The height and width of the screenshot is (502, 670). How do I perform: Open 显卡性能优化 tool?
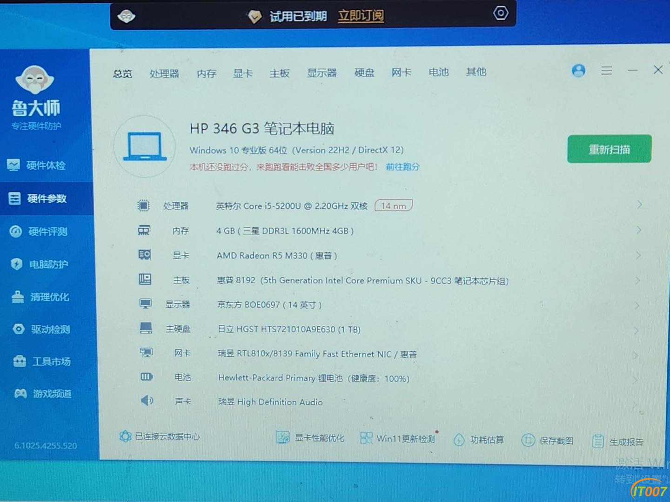(310, 437)
